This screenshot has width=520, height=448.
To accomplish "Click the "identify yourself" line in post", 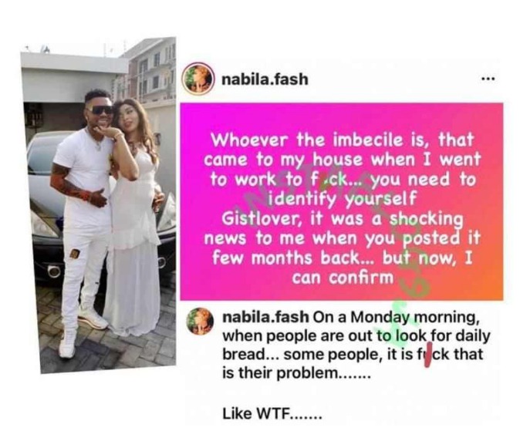I will (x=342, y=199).
